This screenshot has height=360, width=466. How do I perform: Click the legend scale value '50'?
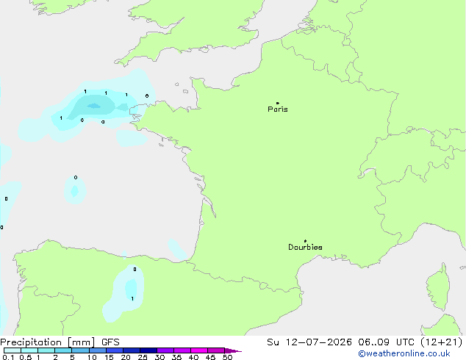227,357
